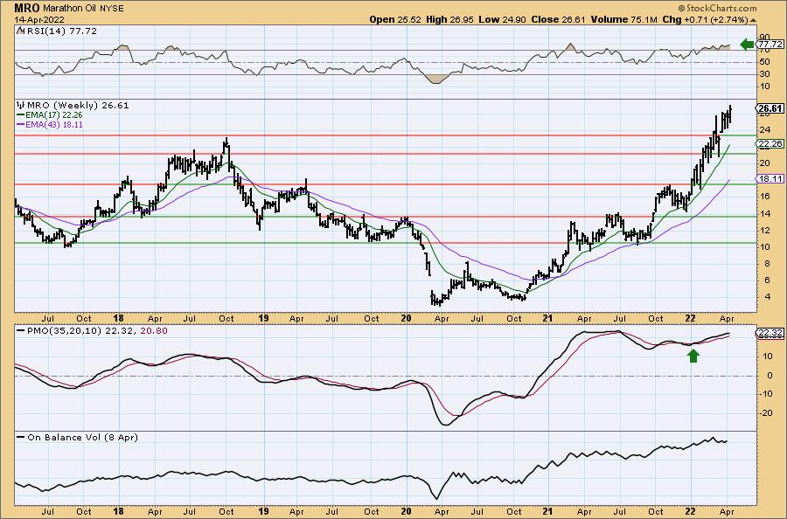Click the NYSE exchange label
Screen dimensions: 787x519
(113, 9)
